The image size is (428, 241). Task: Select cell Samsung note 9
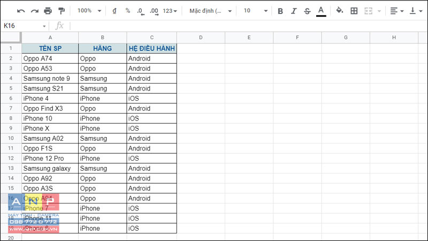50,78
